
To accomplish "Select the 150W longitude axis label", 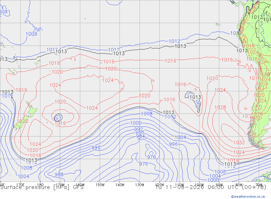I will 100,185.
